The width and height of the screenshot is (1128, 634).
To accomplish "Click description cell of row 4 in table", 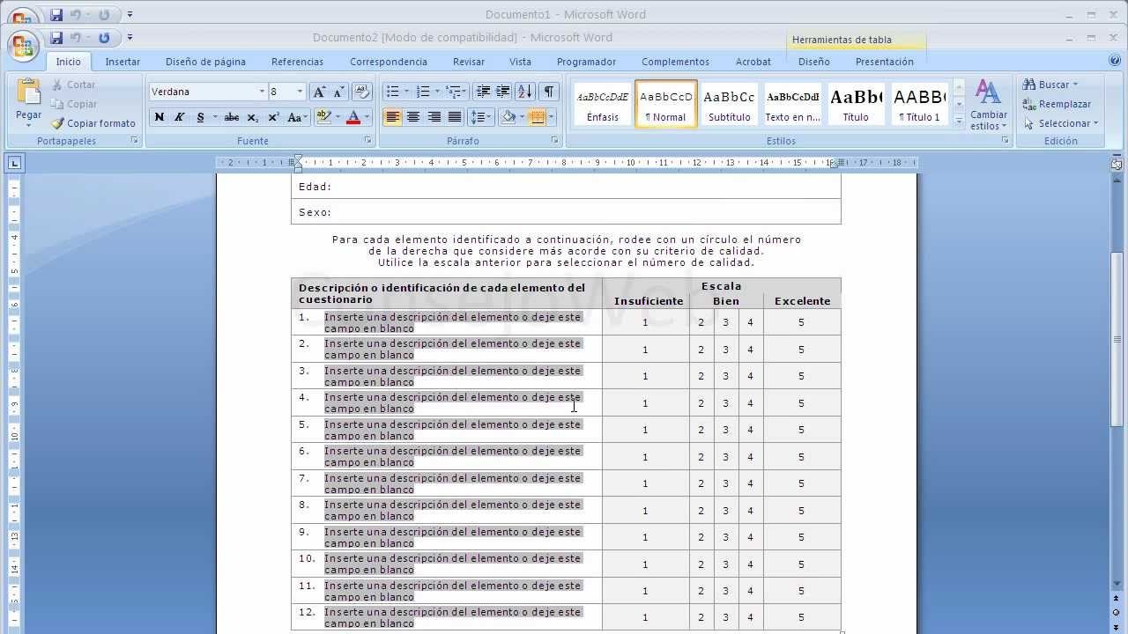I will [447, 402].
